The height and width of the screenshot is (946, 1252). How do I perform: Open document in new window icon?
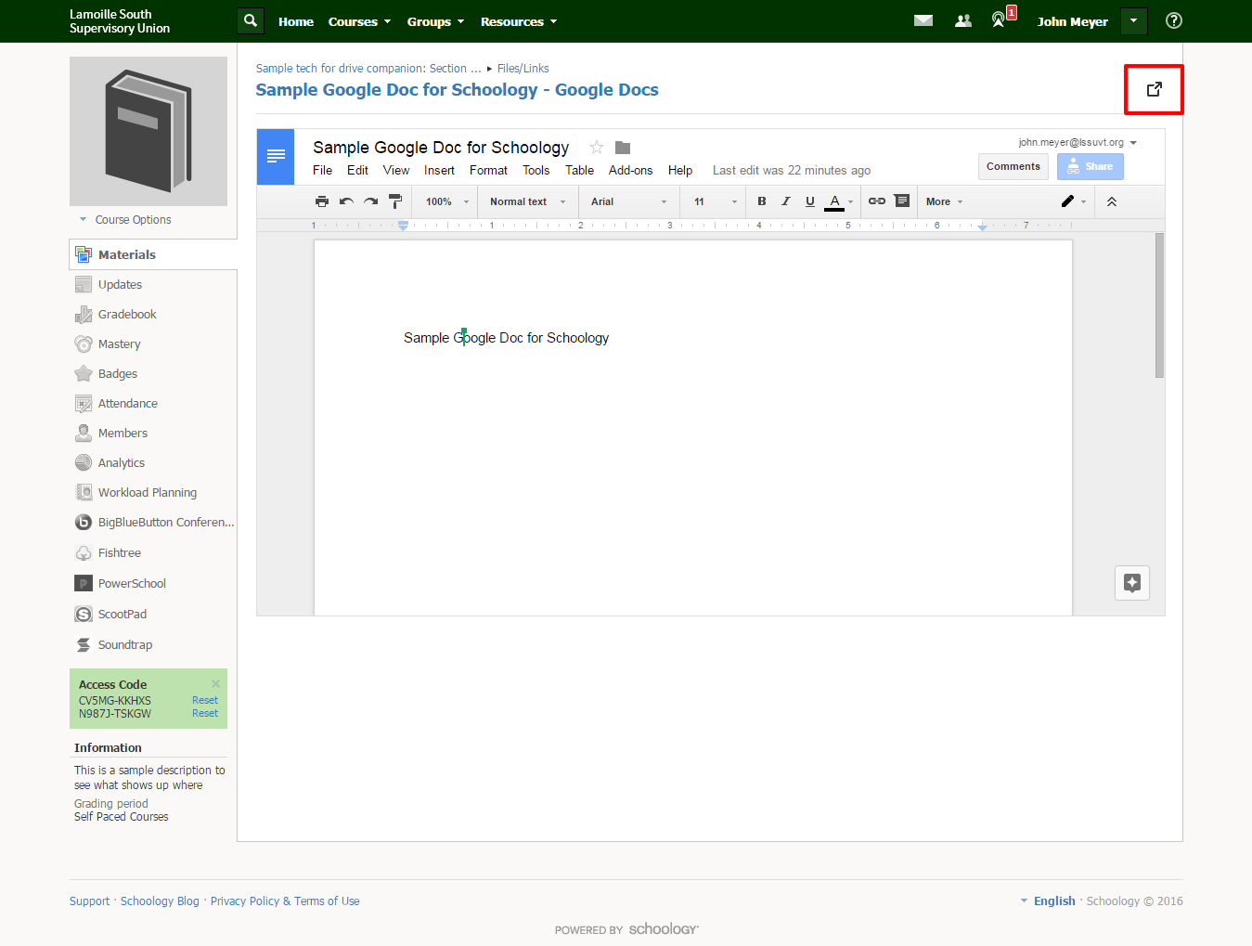pos(1154,89)
